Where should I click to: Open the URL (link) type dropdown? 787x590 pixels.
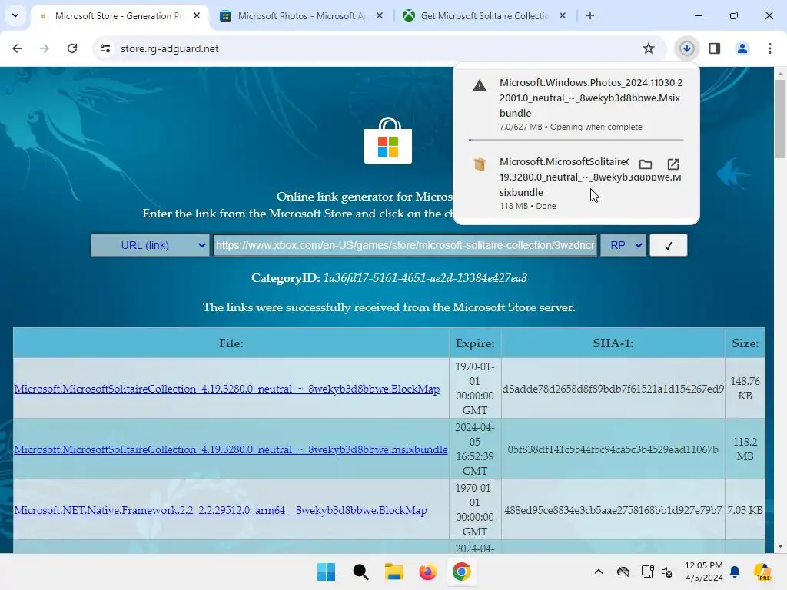[150, 245]
